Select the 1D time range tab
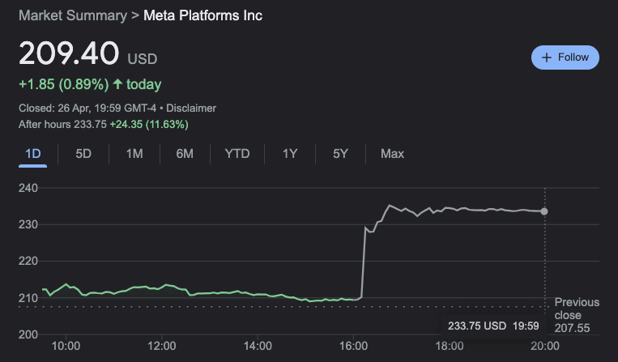 click(33, 154)
